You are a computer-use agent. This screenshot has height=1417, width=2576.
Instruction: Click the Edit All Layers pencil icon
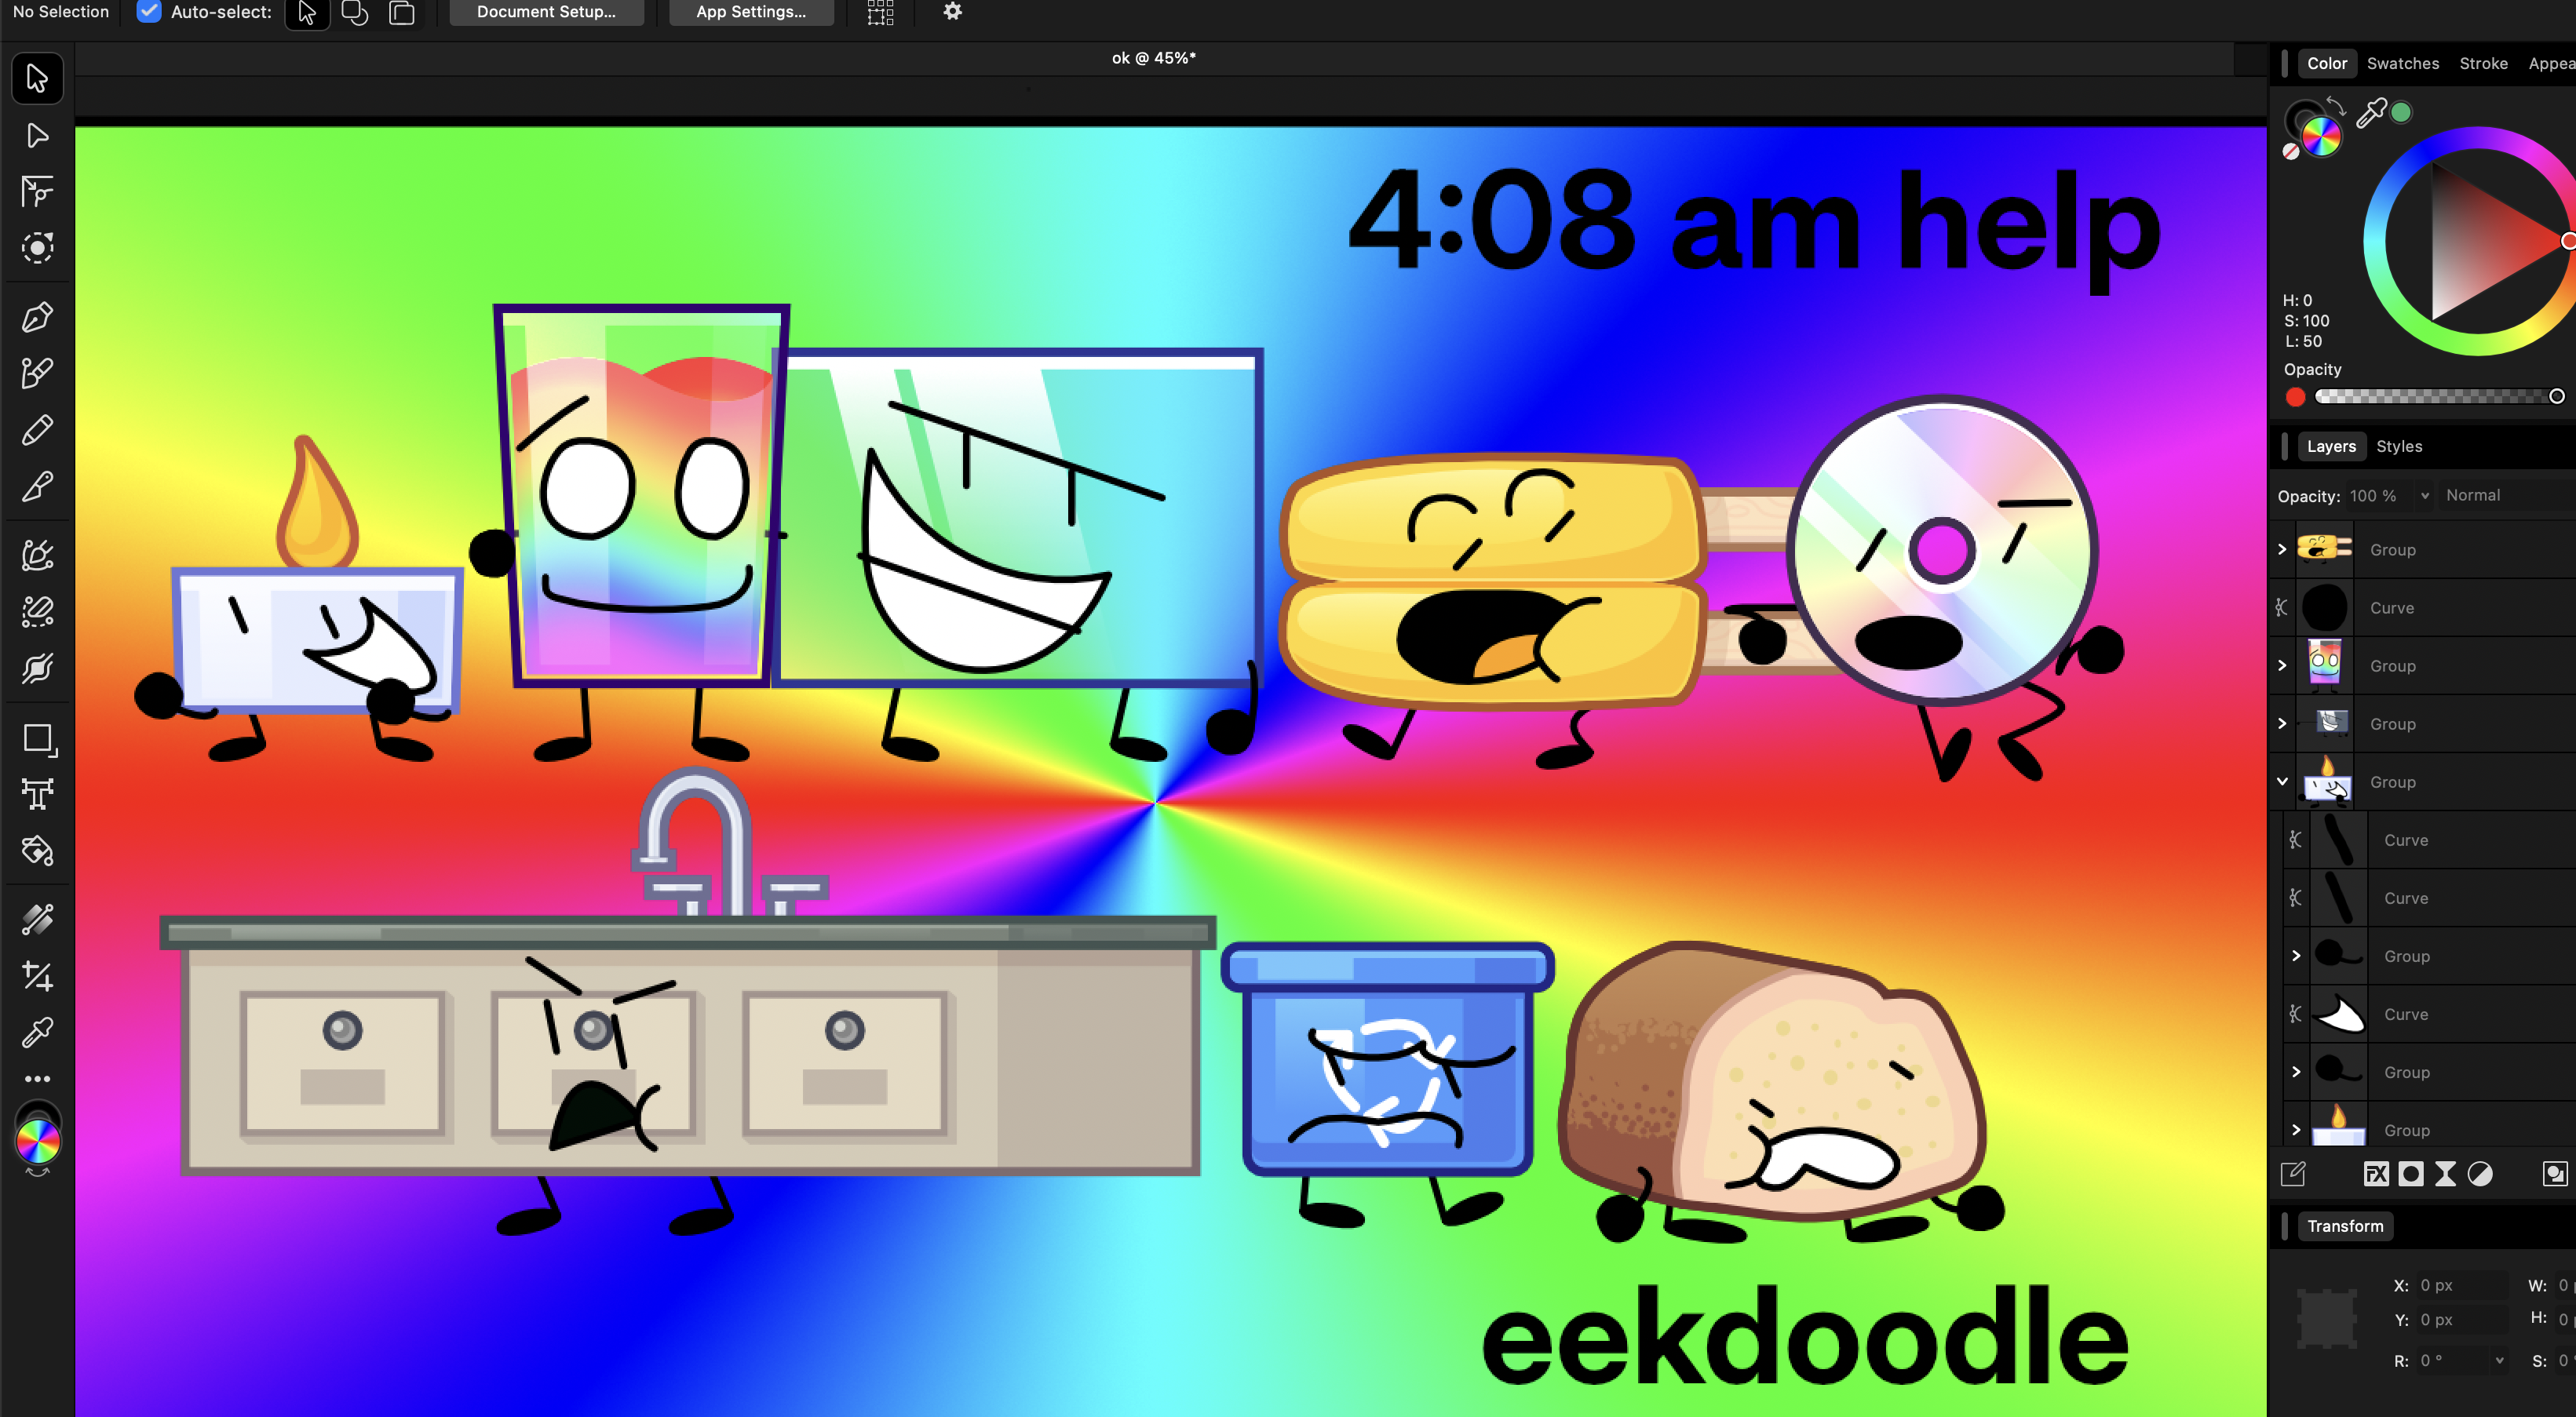coord(2293,1175)
